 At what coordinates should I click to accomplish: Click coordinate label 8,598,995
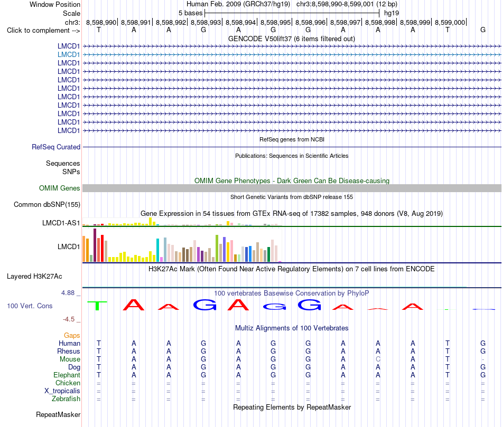[275, 22]
